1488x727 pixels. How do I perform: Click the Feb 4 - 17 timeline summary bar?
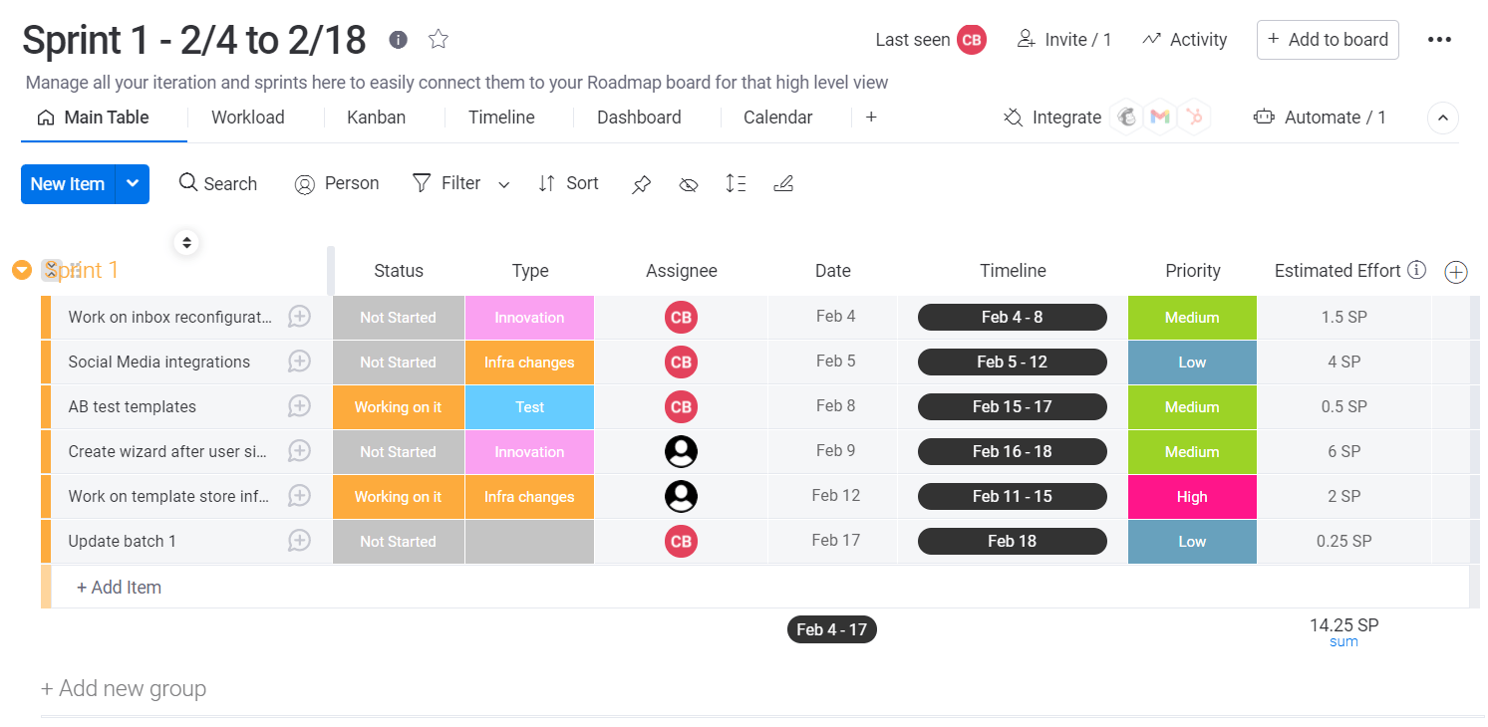coord(832,628)
